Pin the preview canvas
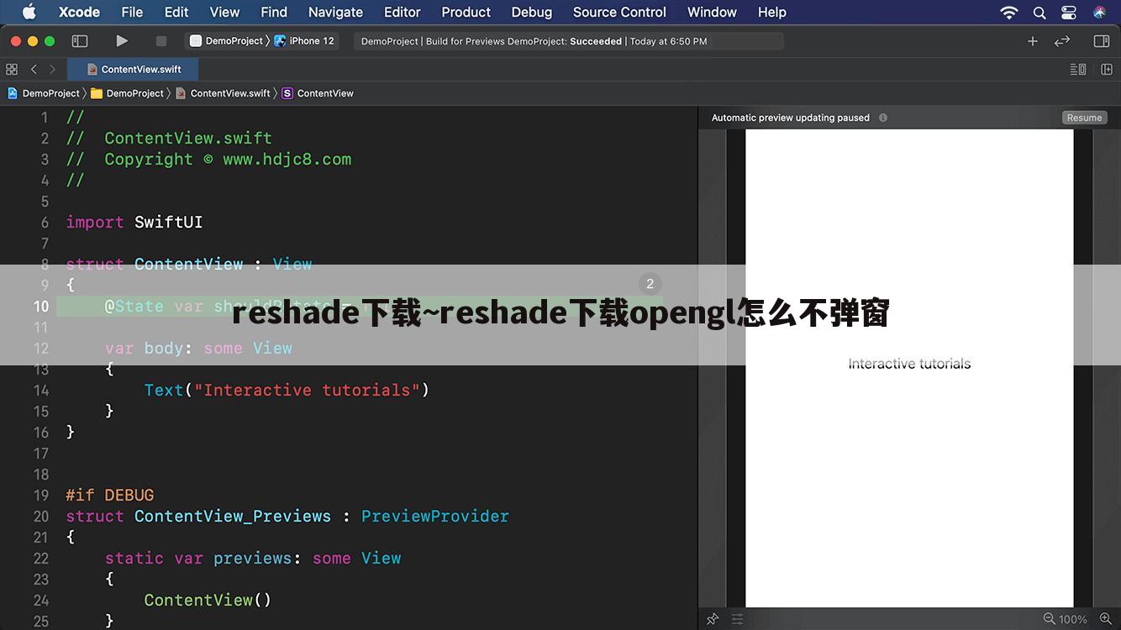 713,619
